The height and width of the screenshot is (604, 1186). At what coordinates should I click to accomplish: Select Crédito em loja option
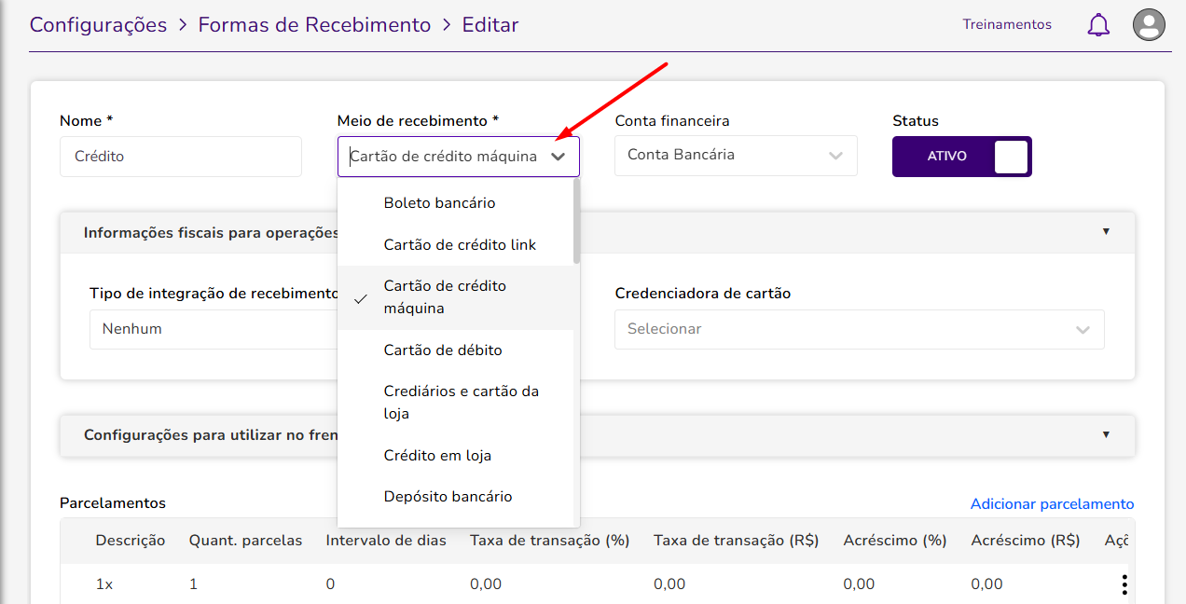point(455,455)
